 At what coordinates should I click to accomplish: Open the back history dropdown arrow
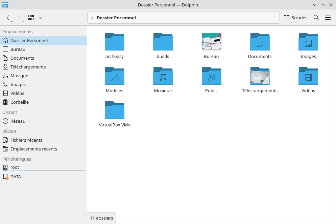tap(12, 21)
